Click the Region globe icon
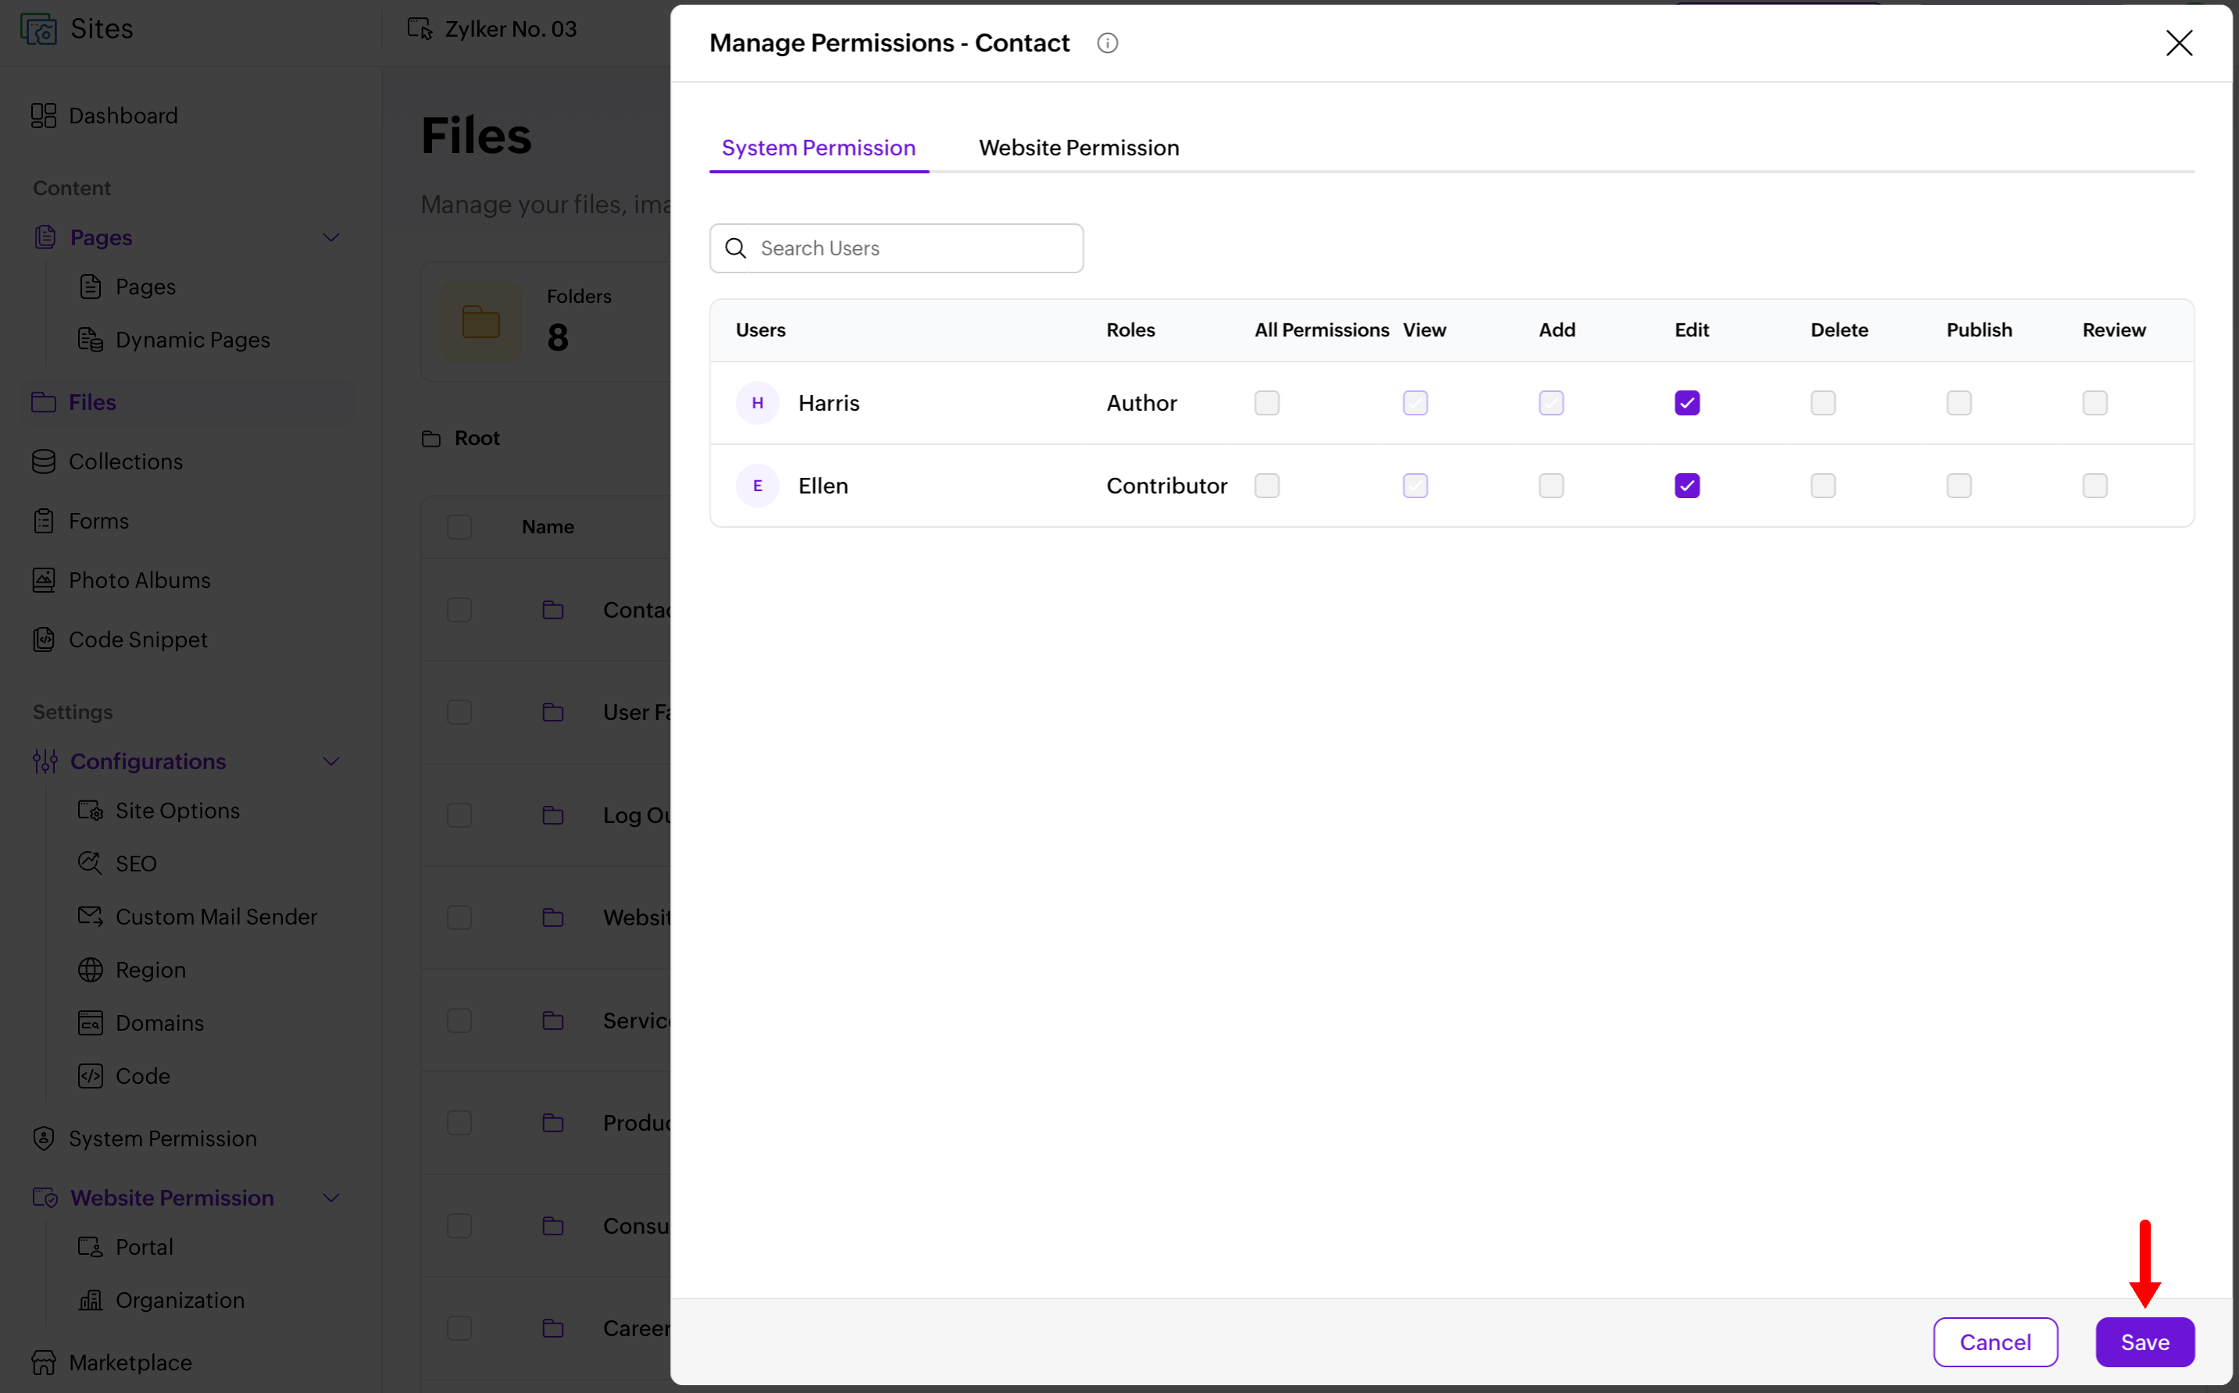Viewport: 2239px width, 1393px height. click(x=91, y=970)
